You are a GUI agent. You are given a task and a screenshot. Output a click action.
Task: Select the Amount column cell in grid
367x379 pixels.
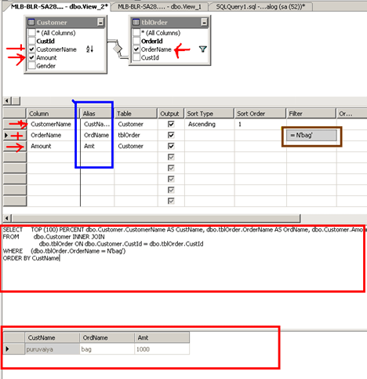click(53, 146)
